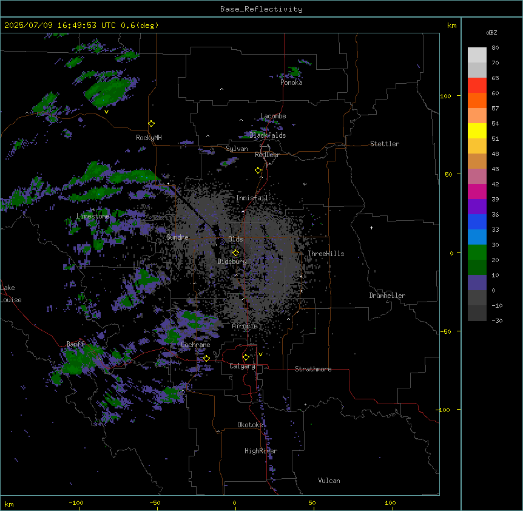Viewport: 523px width, 511px height.
Task: Click the Sundre label
Action: point(177,237)
